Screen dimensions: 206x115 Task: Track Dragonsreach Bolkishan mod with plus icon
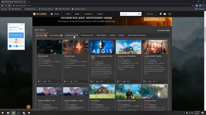coord(139,42)
